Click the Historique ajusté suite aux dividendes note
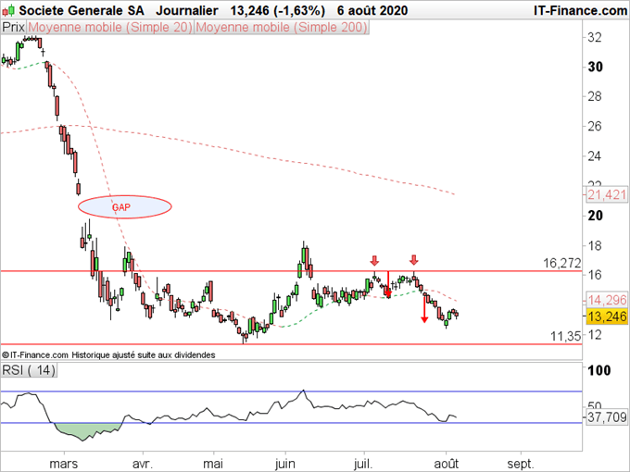Screen dimensions: 630x472 pyautogui.click(x=144, y=354)
